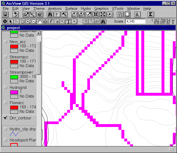Screen dimensions: 177x153
Task: Click the red New_acc legend swatch
Action: point(14,46)
